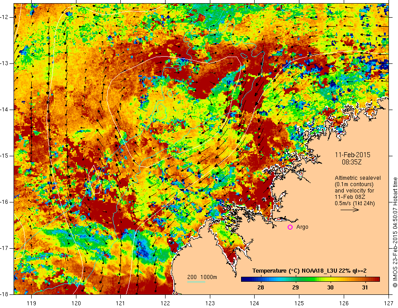Image resolution: width=398 pixels, height=308 pixels.
Task: Click the '(0.1m contours)' caption line
Action: tap(354, 184)
